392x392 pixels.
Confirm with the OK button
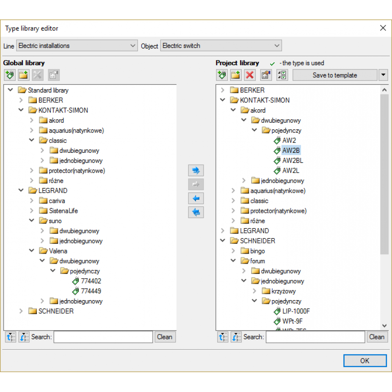point(365,361)
